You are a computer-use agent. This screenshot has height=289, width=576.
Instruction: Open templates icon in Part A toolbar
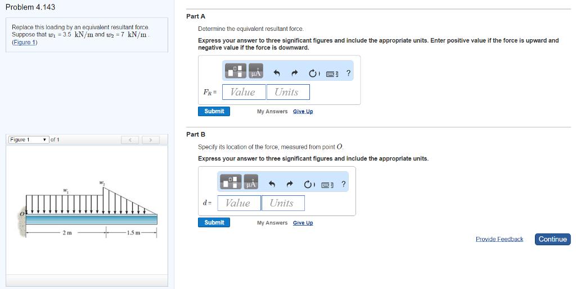tap(236, 71)
